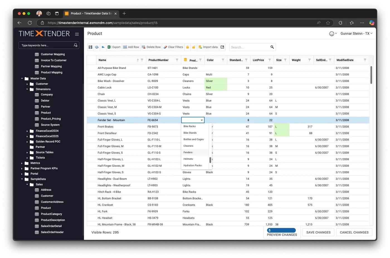390x258 pixels.
Task: Toggle the closed orange padlock icon
Action: (x=187, y=47)
